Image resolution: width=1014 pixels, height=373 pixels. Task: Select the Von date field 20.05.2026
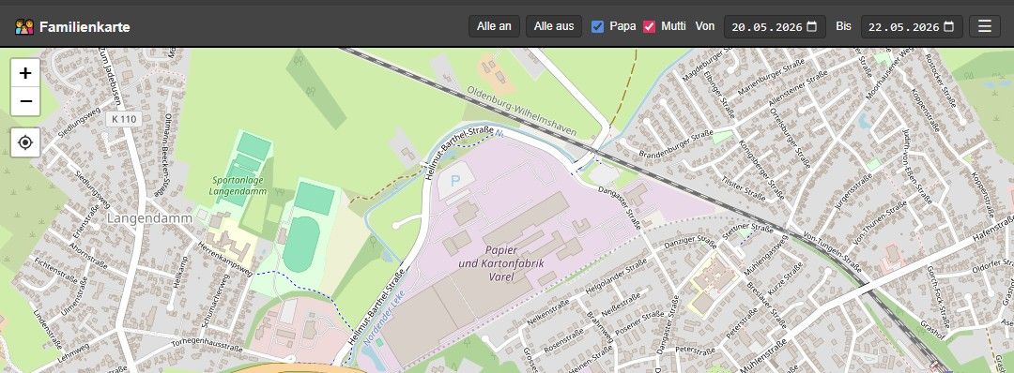point(775,27)
